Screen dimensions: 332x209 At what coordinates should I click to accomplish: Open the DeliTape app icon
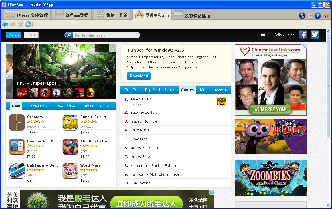[x=17, y=171]
